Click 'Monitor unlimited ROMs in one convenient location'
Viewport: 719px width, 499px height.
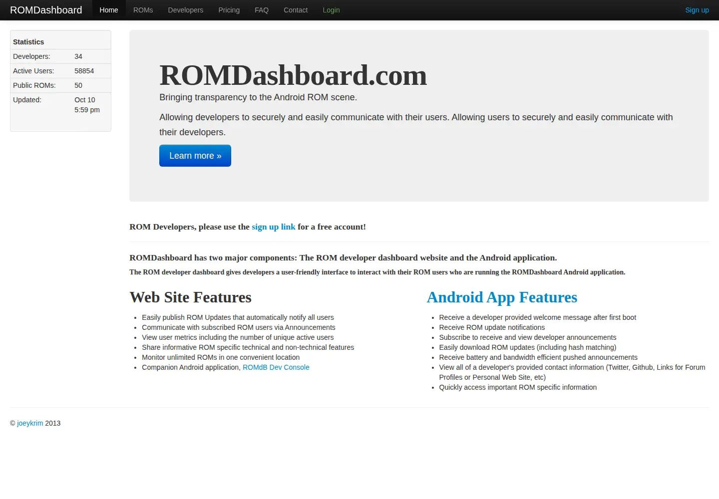point(221,357)
